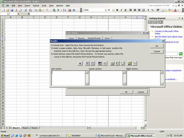Click the AutoSum sigma icon
Screen dimensions: 184x138
[x=58, y=10]
